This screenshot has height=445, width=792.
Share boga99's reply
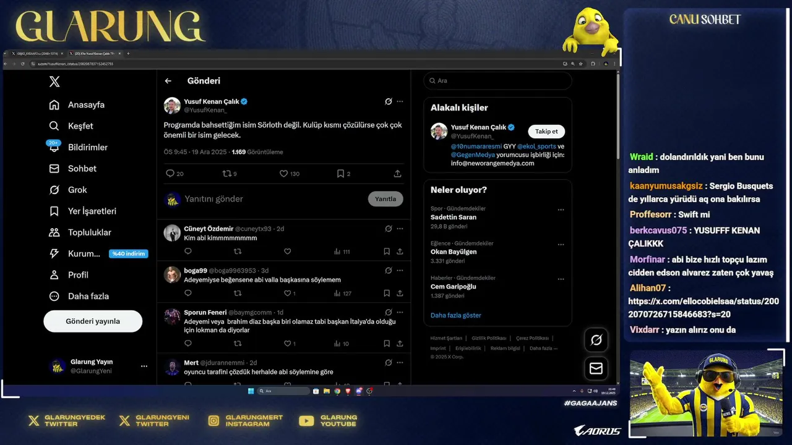pyautogui.click(x=400, y=294)
